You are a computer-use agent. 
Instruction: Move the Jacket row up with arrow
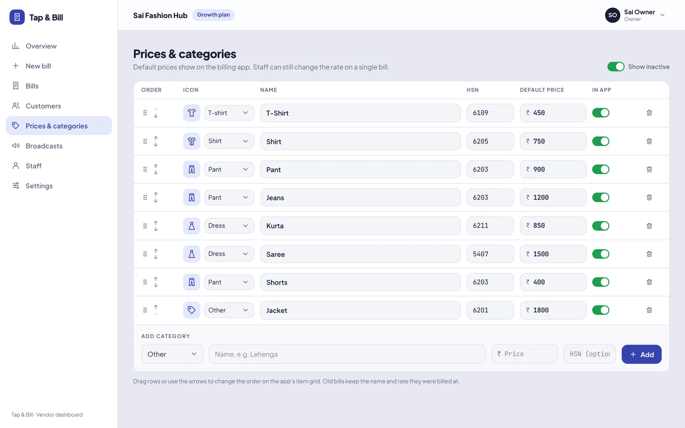tap(156, 307)
